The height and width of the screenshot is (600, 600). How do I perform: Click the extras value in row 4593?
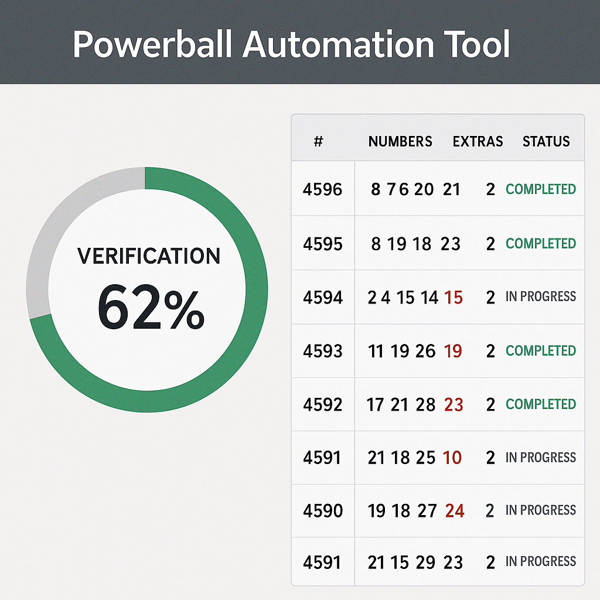pos(490,352)
